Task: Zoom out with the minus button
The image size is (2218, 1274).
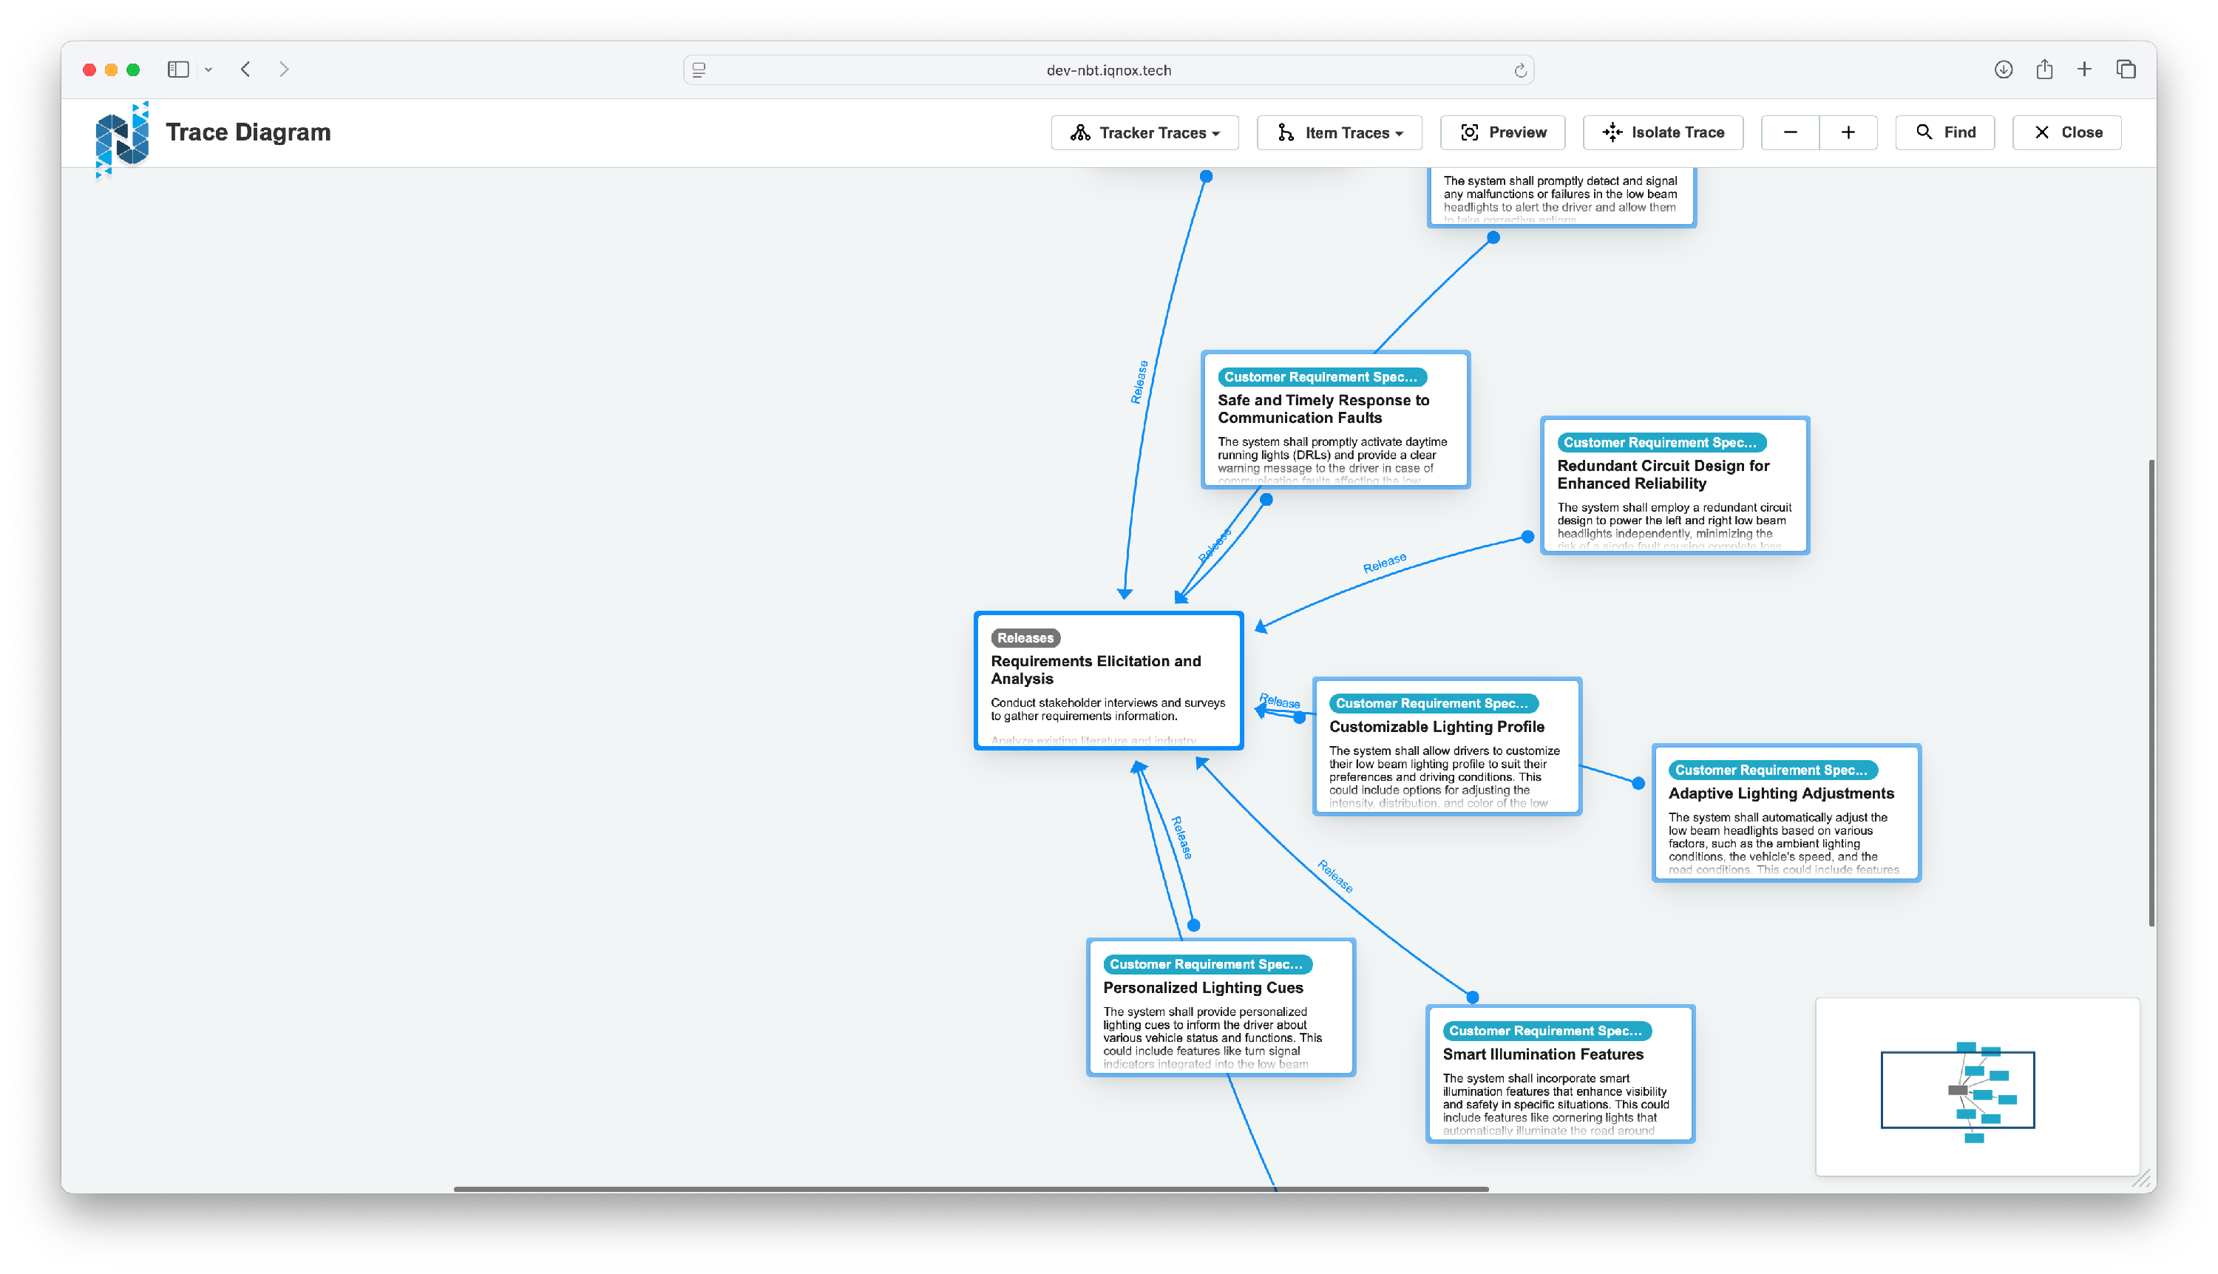Action: 1789,132
